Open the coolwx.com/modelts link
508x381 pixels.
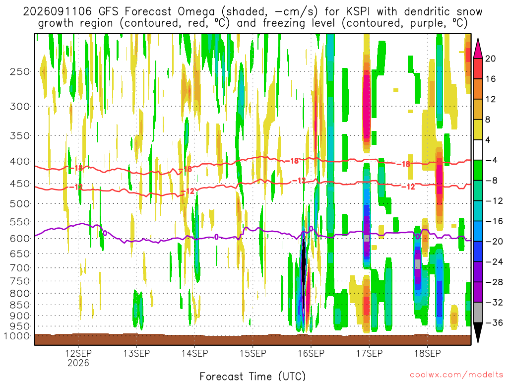point(456,375)
